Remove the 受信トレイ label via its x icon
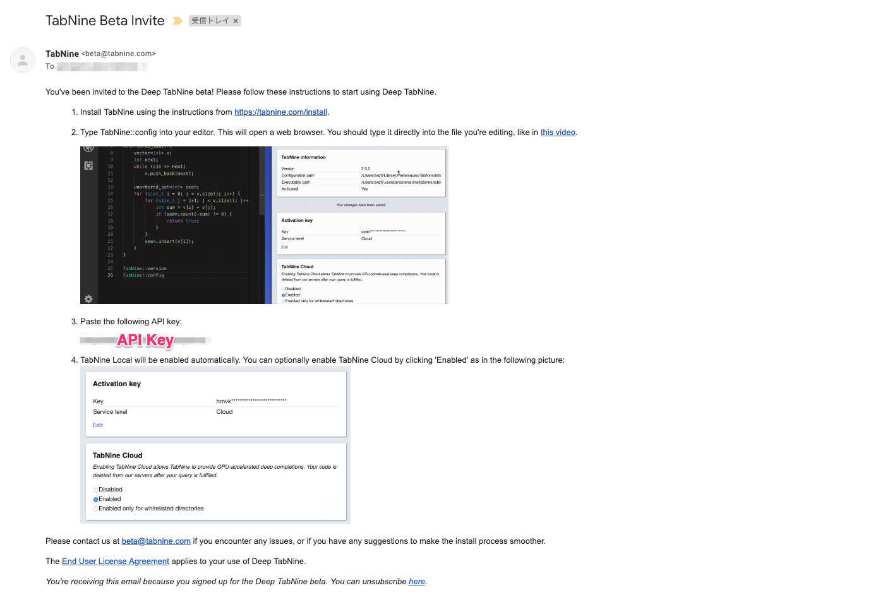 click(x=235, y=20)
